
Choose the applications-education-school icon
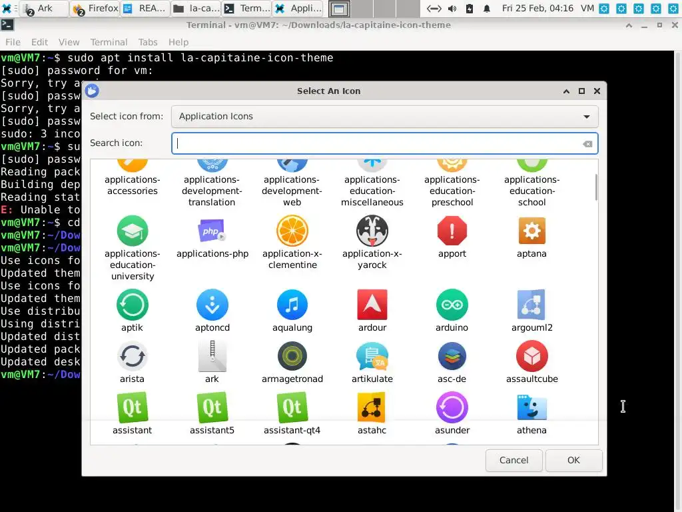(x=531, y=166)
